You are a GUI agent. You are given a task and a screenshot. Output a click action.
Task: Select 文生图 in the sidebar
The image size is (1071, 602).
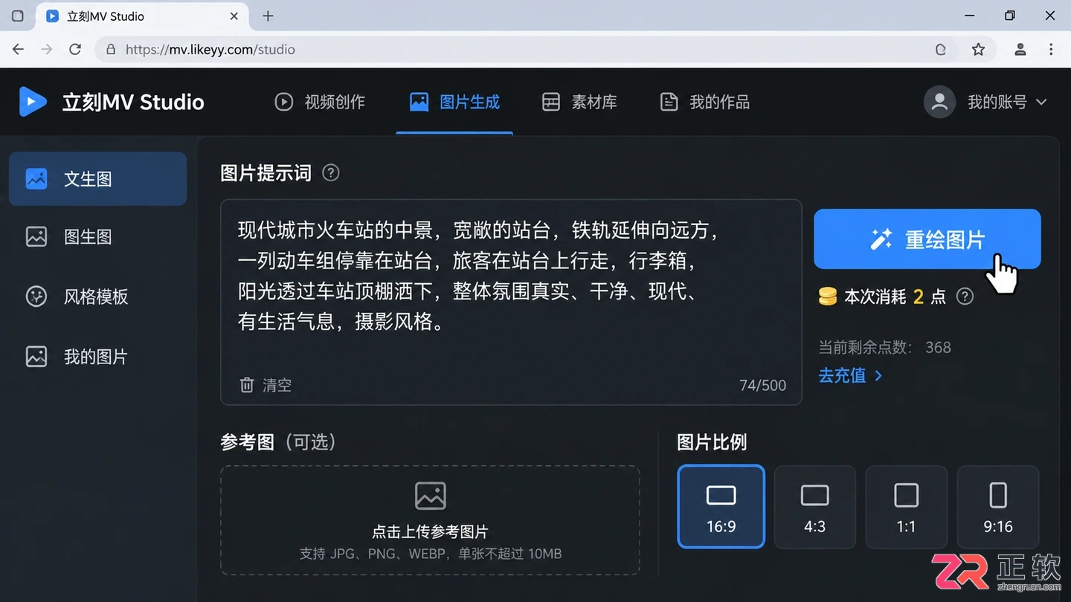pyautogui.click(x=97, y=178)
